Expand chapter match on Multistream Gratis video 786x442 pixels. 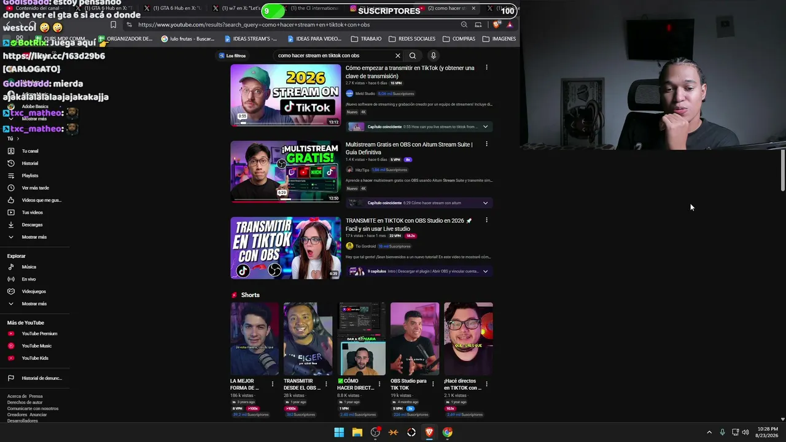point(485,203)
